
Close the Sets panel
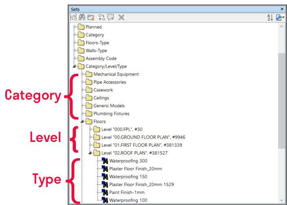click(x=282, y=9)
